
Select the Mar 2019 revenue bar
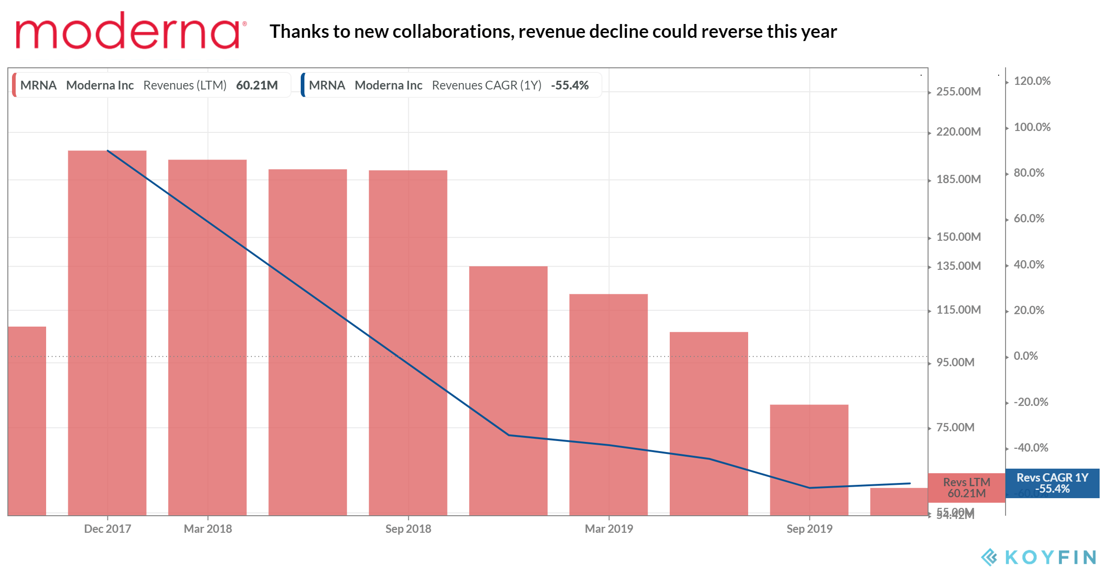click(x=608, y=405)
